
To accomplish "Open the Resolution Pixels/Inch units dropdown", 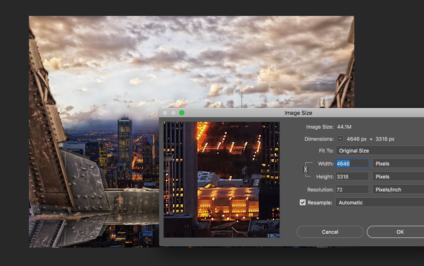I will 398,189.
